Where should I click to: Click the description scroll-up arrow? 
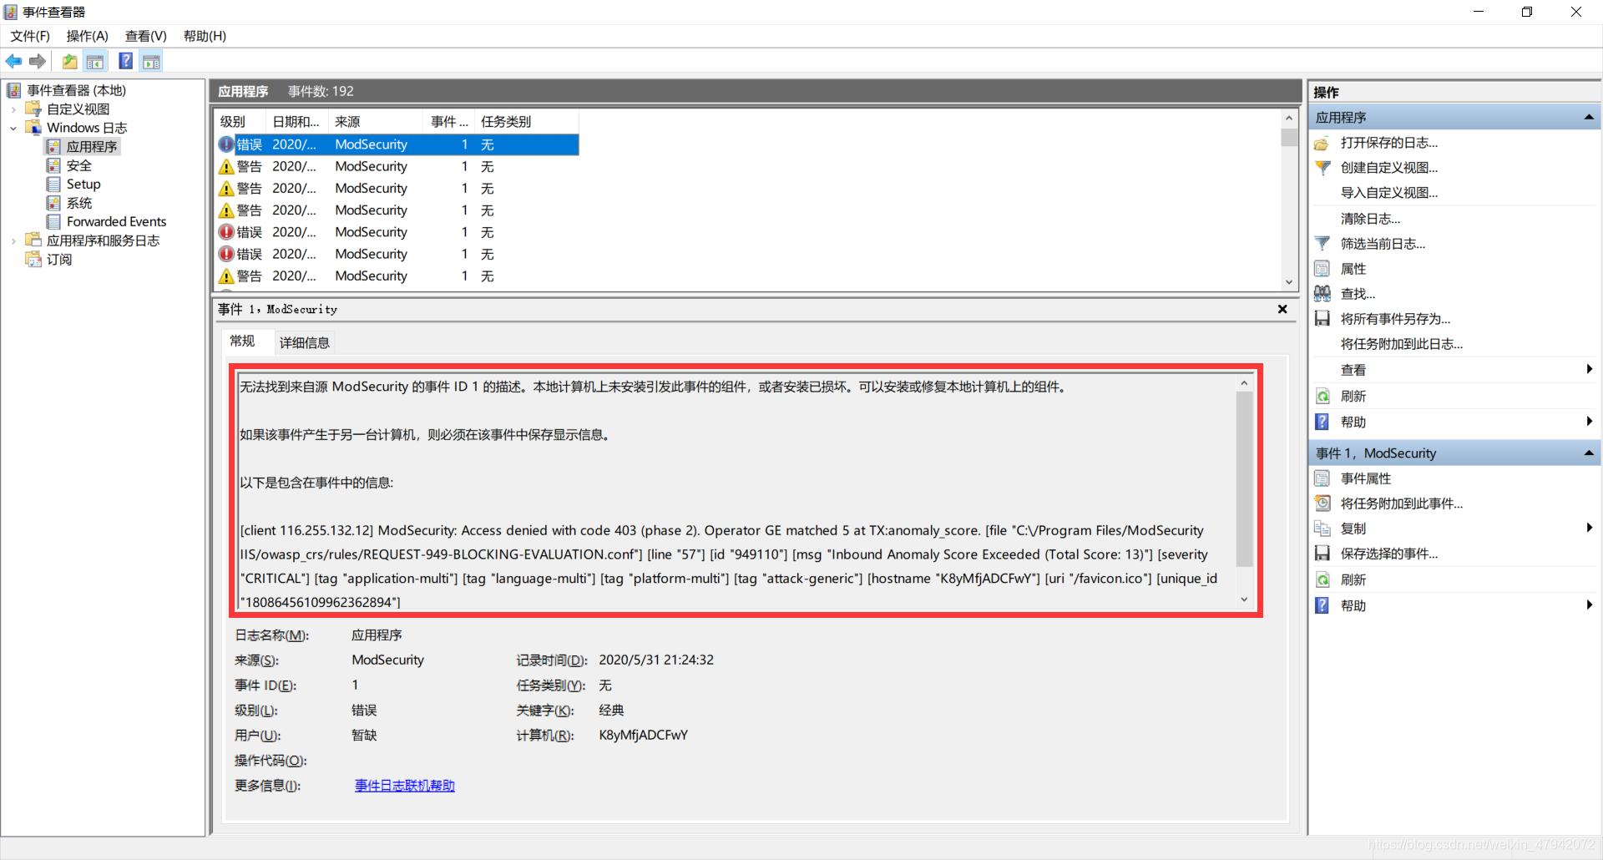tap(1244, 383)
